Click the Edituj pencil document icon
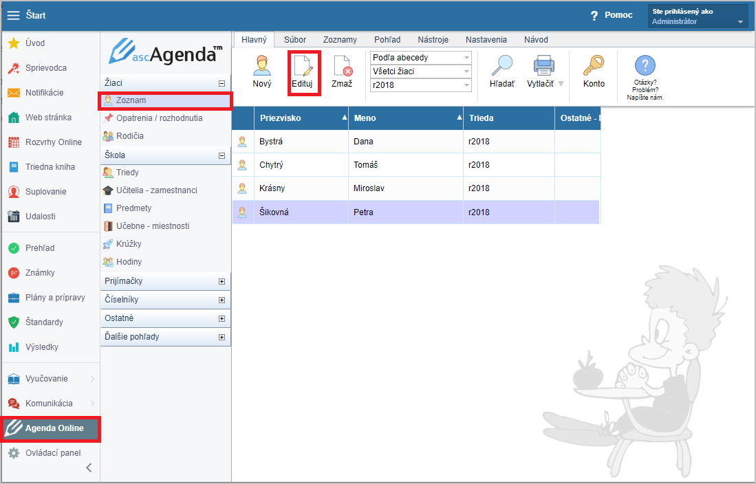Screen dimensions: 756x484 (x=304, y=65)
